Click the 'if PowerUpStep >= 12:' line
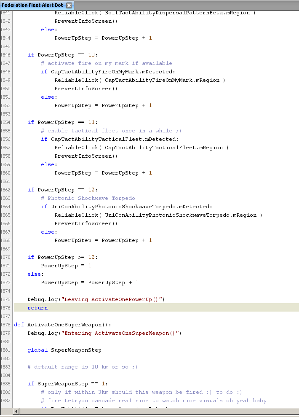Viewport: 299px width, 417px height. 62,257
